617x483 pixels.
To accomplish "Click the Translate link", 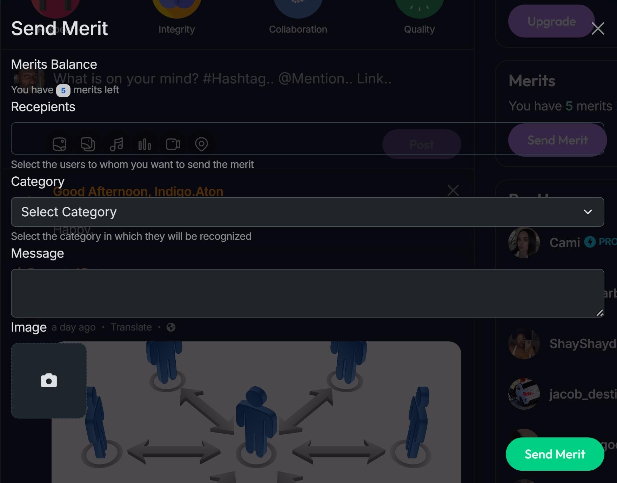I will 131,327.
